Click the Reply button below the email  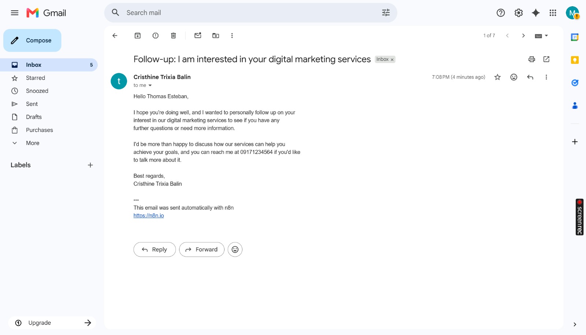pos(155,250)
